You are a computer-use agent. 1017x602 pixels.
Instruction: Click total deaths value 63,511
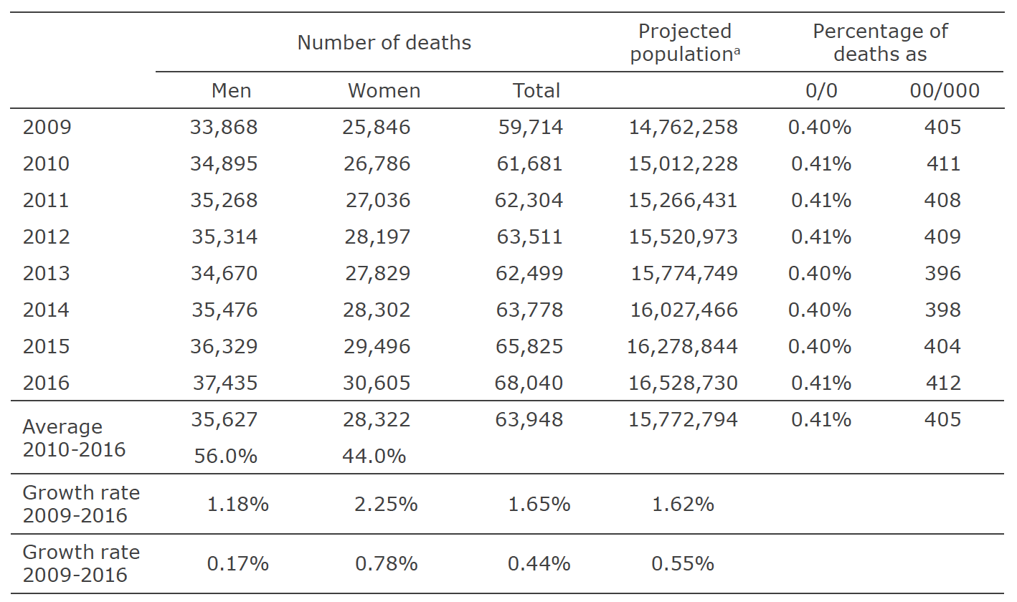click(529, 237)
